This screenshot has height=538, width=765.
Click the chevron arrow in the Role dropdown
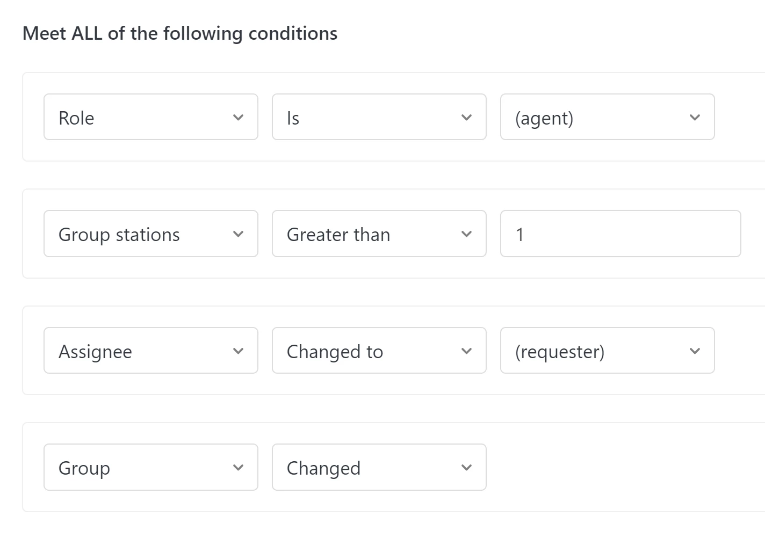239,117
